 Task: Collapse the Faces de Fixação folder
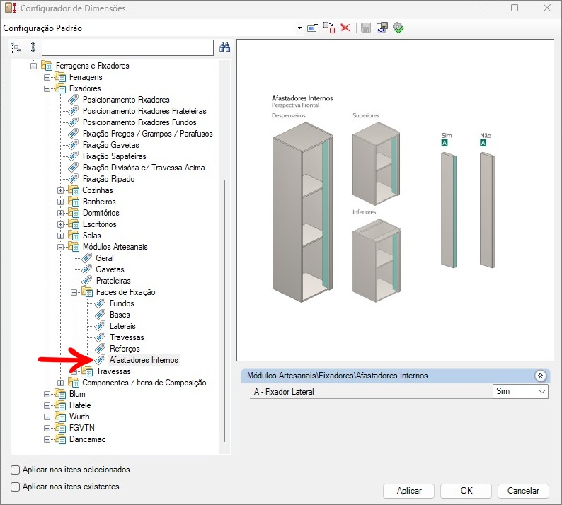pos(74,292)
